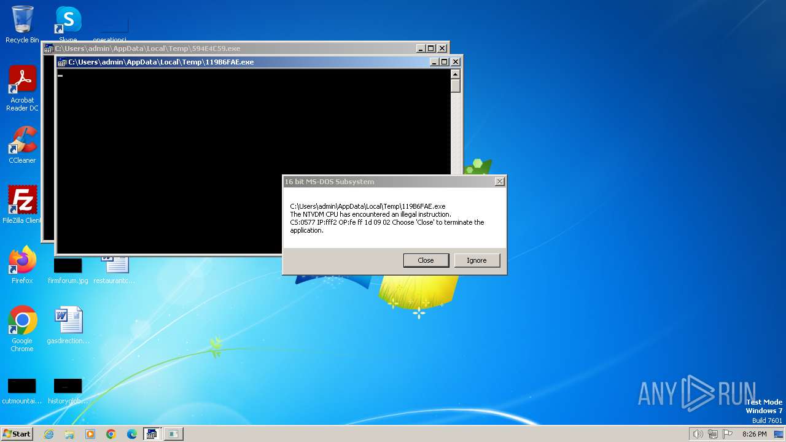
Task: Select the firmforum.jpg desktop file
Action: pos(68,271)
